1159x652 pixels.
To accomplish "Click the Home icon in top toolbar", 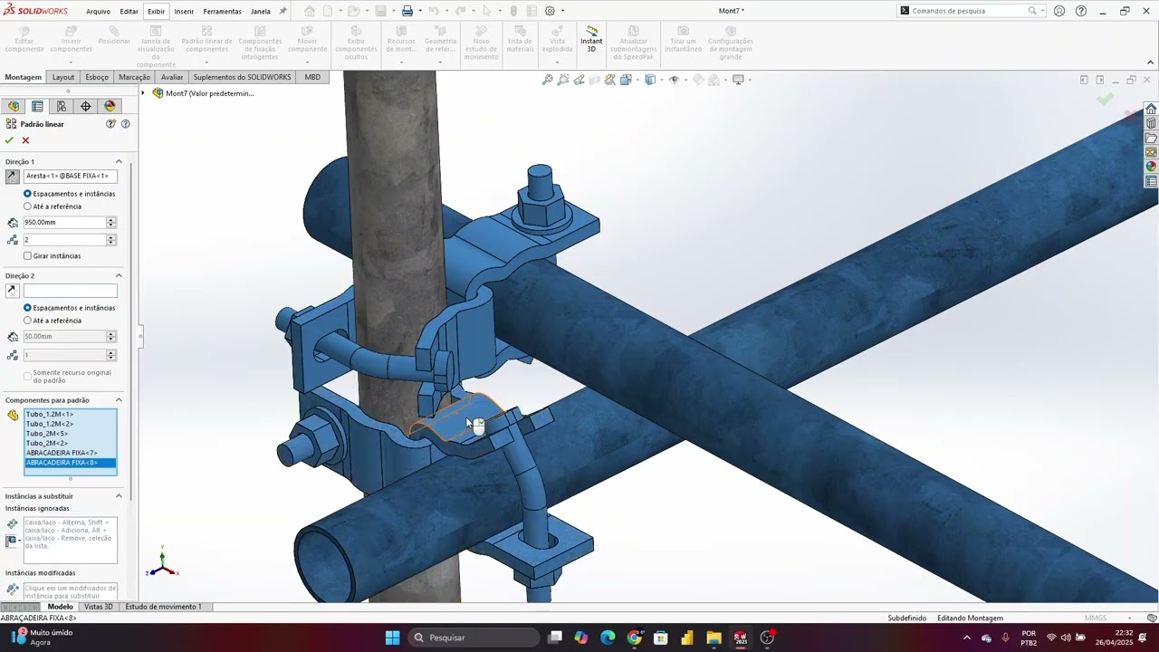I will [310, 11].
